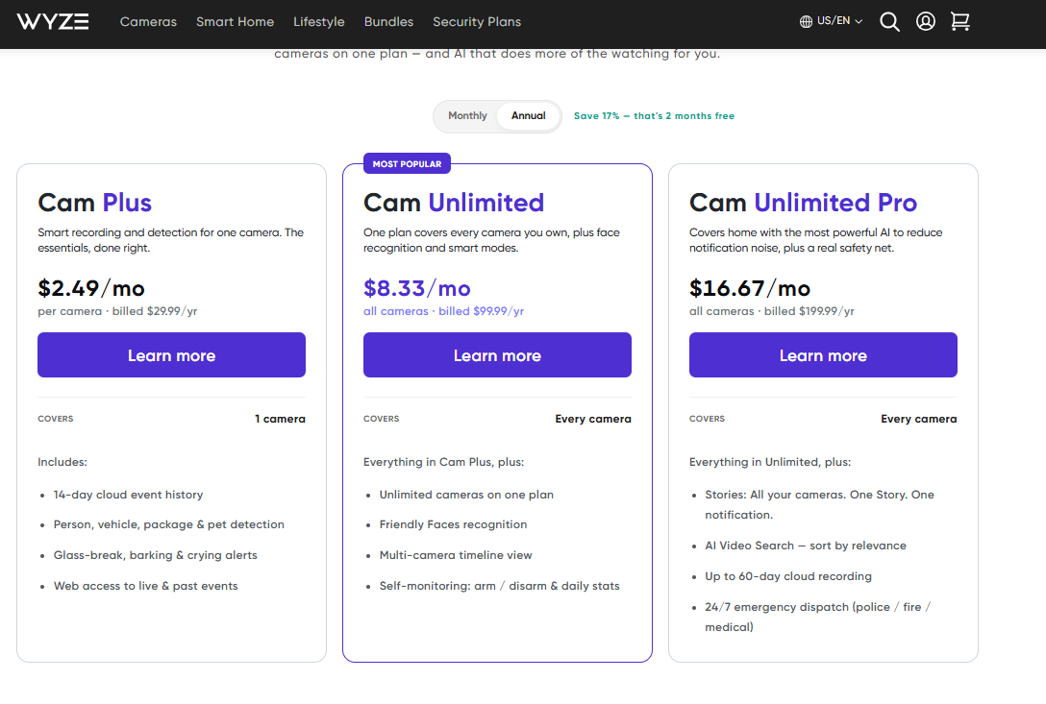Click 'Web access to live & past events'

145,586
